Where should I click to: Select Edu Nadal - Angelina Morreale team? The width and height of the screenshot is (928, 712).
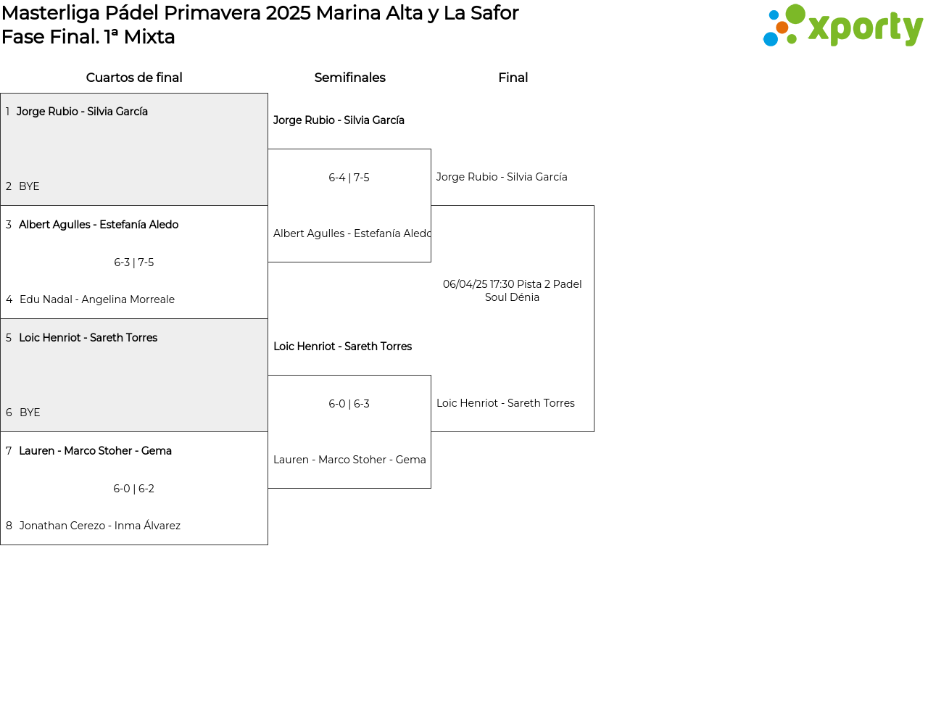tap(97, 299)
